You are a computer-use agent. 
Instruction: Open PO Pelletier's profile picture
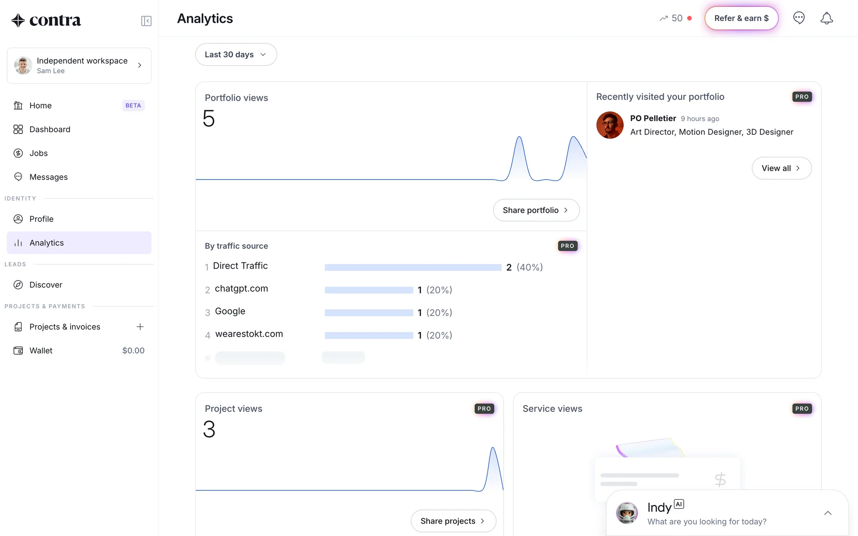(610, 125)
